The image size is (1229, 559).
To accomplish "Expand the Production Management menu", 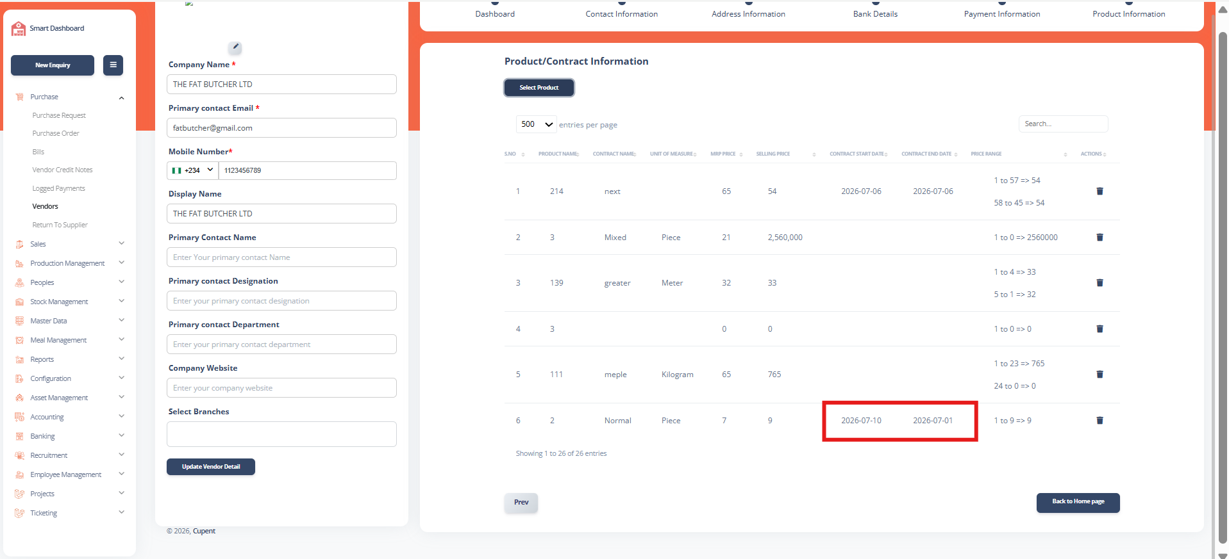I will 121,263.
